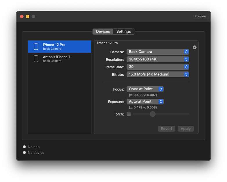This screenshot has height=182, width=227.
Task: Click the Bitrate dropdown arrow stepper
Action: [186, 74]
